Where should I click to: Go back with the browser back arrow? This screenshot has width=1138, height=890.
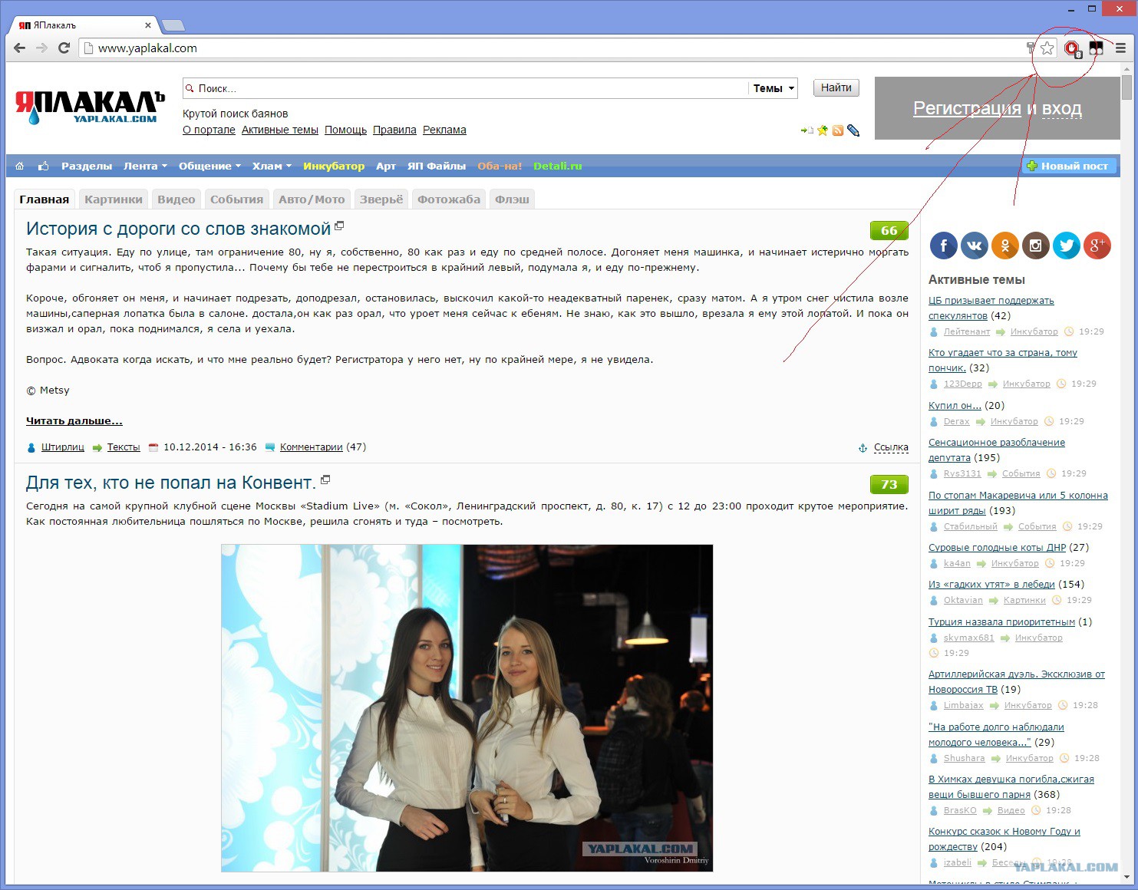pos(20,48)
